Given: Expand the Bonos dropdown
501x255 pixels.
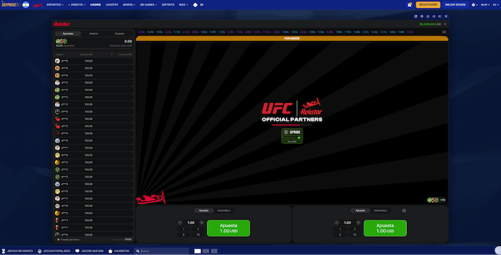Looking at the screenshot, I should (x=129, y=5).
